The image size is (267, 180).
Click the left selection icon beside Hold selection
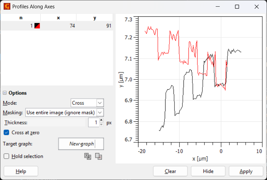[88, 156]
